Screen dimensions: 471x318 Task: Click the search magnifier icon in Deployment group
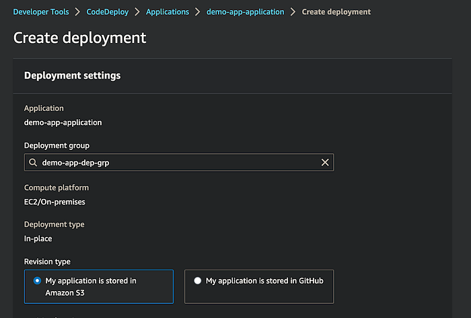point(32,163)
